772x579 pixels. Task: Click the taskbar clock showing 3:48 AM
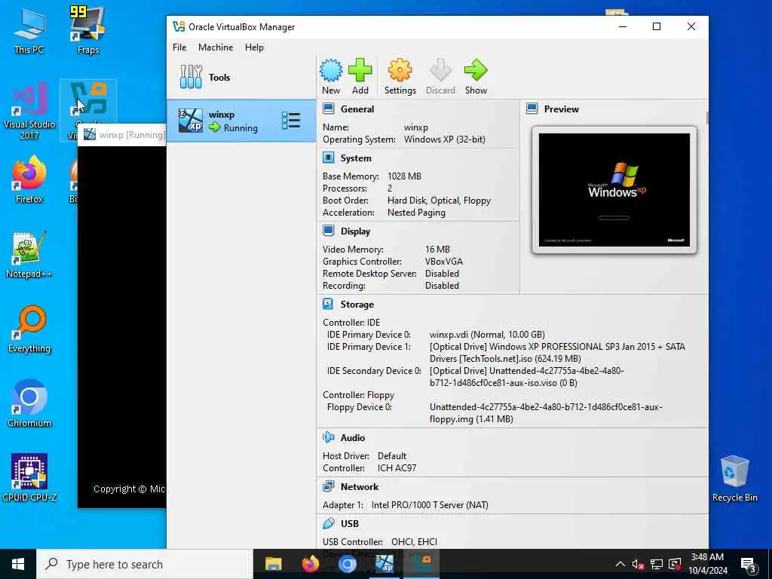tap(707, 564)
